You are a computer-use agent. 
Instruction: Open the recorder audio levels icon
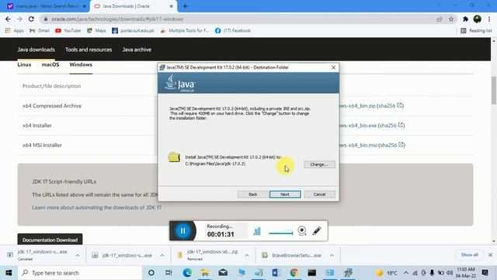(257, 231)
